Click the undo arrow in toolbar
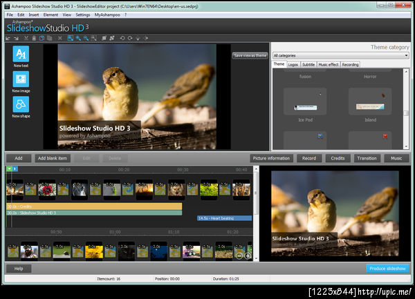Viewport: 415px width, 299px height. click(8, 39)
